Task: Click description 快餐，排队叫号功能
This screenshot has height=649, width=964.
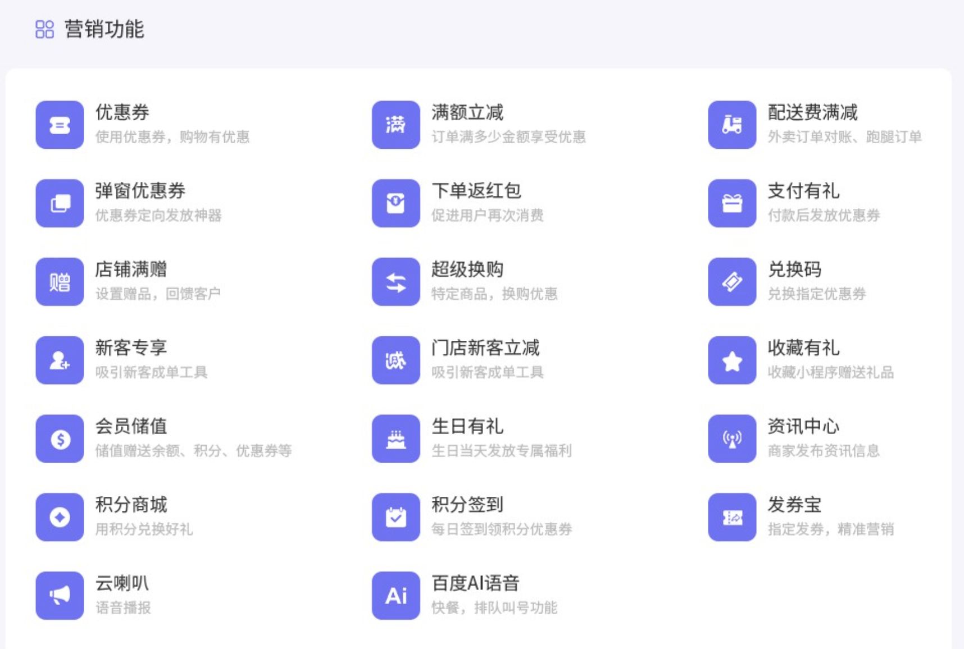Action: [494, 608]
